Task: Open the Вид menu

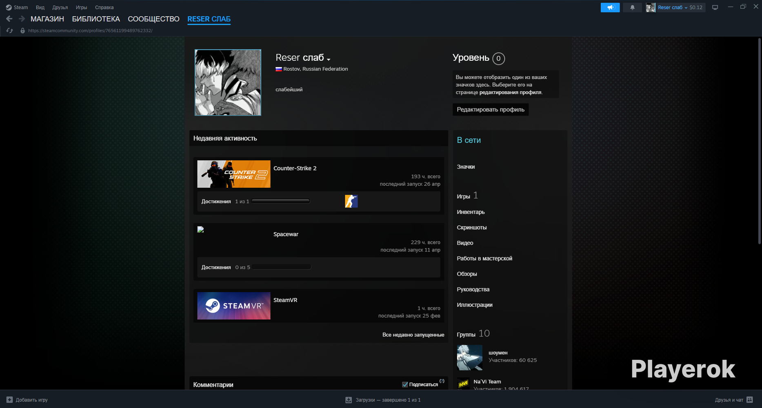Action: point(40,7)
